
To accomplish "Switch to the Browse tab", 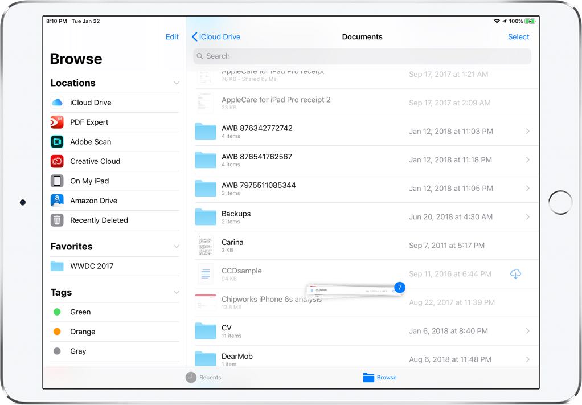I will (379, 377).
